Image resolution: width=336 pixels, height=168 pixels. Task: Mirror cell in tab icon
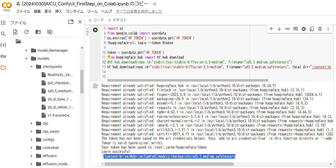(312, 29)
